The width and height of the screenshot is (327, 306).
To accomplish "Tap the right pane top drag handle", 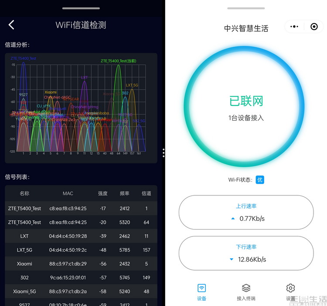I will coord(246,8).
